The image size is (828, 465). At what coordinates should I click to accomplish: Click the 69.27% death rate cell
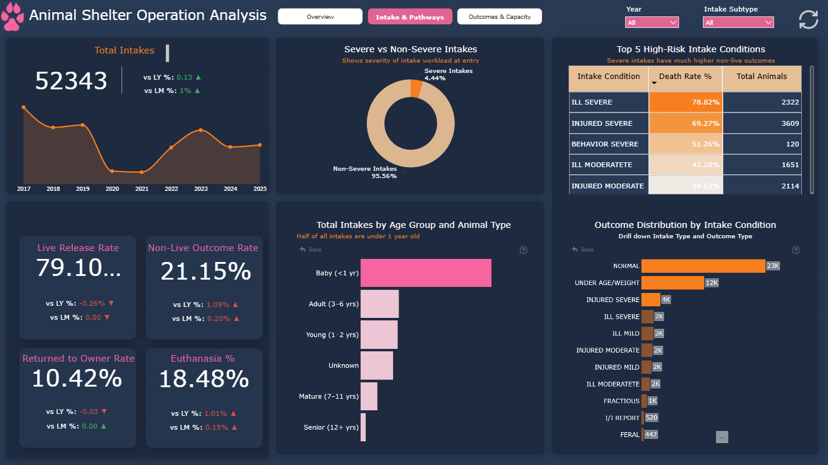point(685,123)
